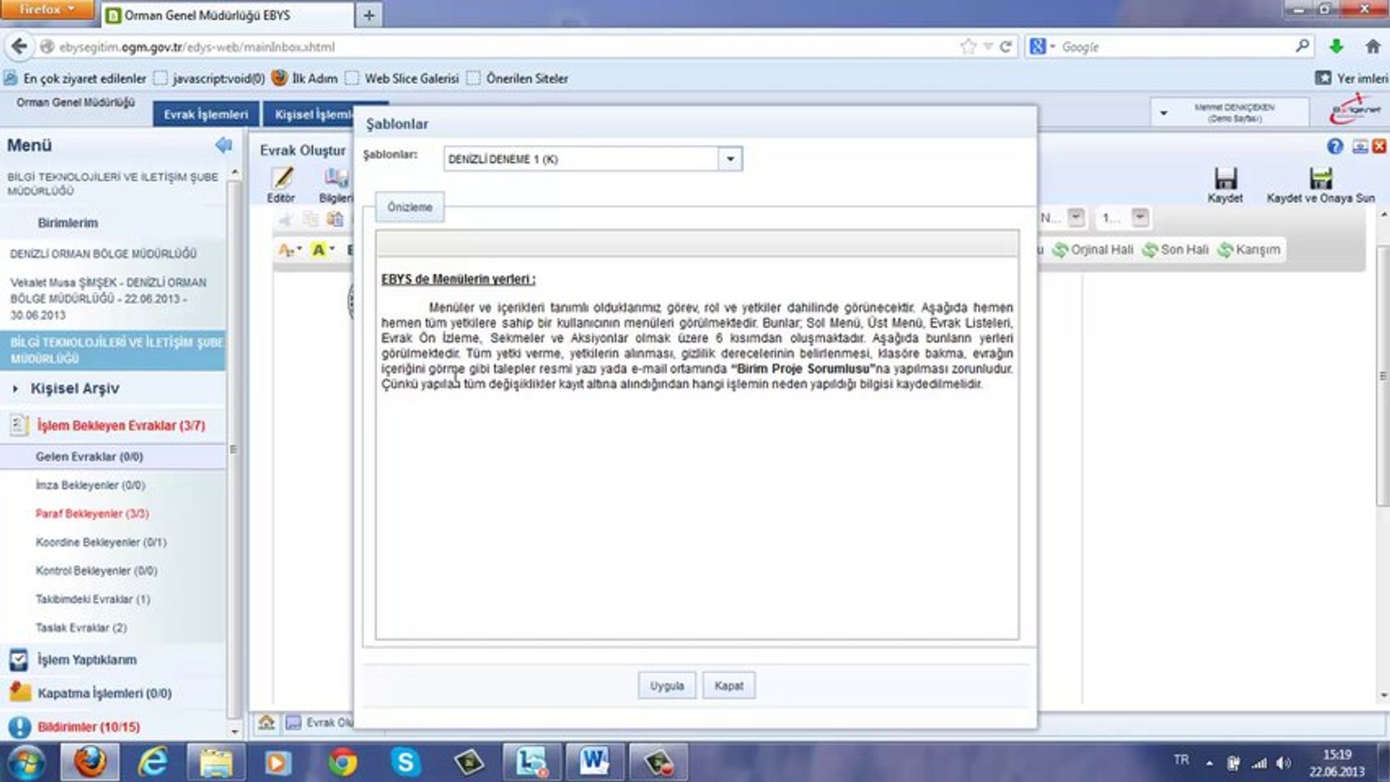The height and width of the screenshot is (782, 1390).
Task: Select İmza Bekleyenler (0/0)
Action: [x=91, y=485]
